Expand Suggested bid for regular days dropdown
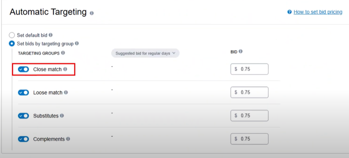 (145, 53)
